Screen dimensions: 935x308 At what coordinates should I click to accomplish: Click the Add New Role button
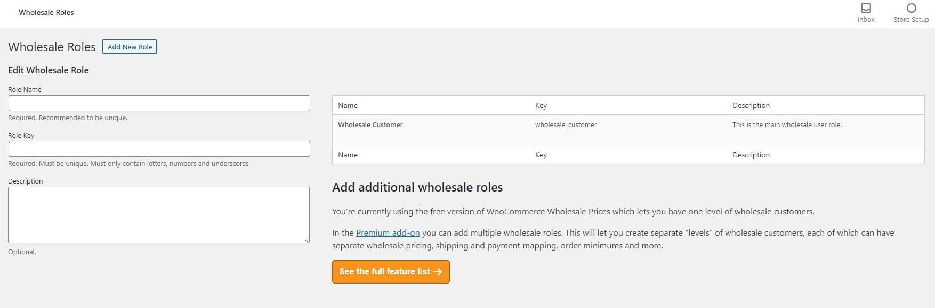[130, 47]
